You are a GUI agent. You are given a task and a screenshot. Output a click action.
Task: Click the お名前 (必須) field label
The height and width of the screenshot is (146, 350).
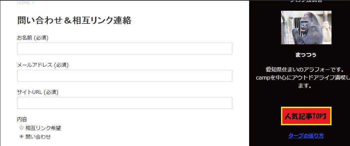tap(33, 38)
